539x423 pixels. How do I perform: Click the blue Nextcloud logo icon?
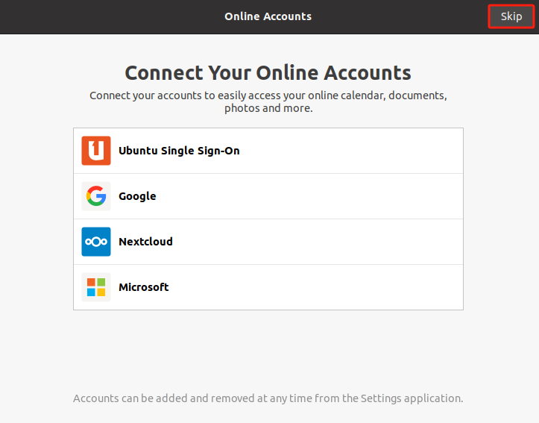96,242
